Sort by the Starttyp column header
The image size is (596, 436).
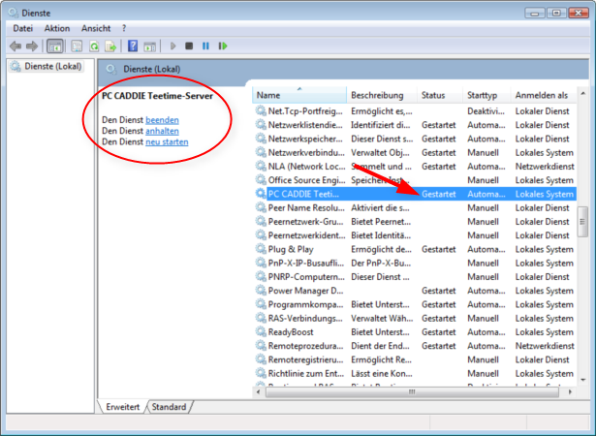[x=482, y=96]
